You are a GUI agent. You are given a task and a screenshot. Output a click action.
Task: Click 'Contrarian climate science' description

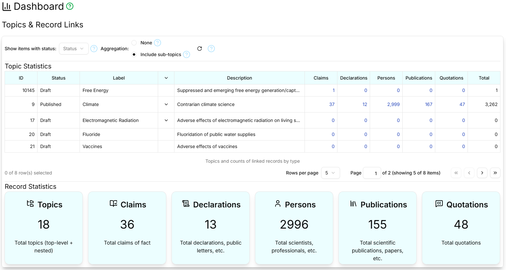tap(206, 104)
